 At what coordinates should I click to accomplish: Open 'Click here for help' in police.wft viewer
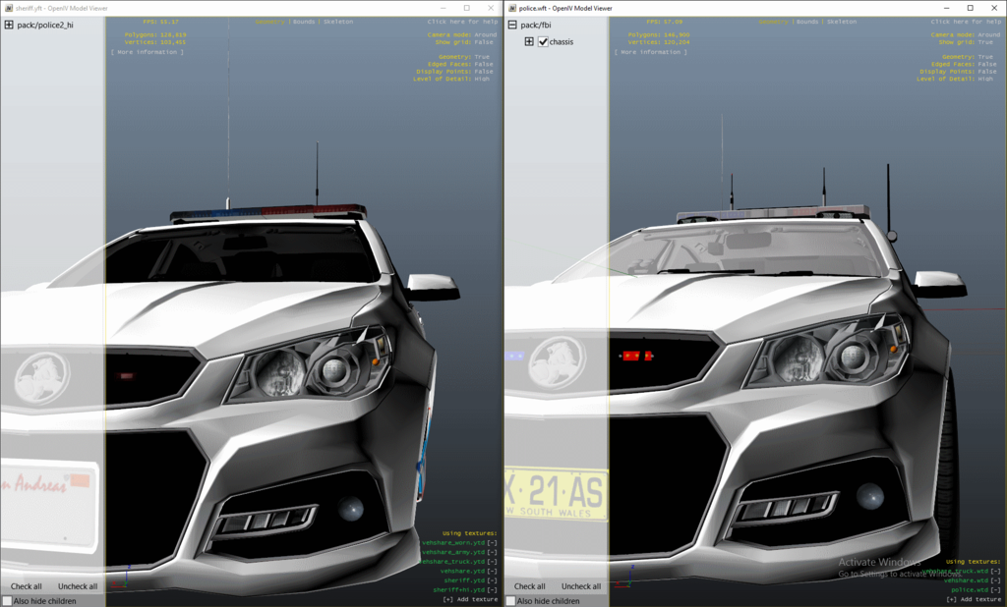tap(968, 21)
